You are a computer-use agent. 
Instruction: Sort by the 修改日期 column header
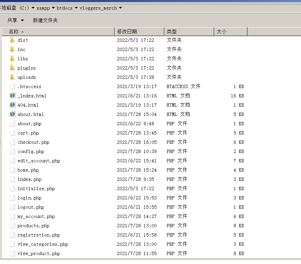pos(139,31)
